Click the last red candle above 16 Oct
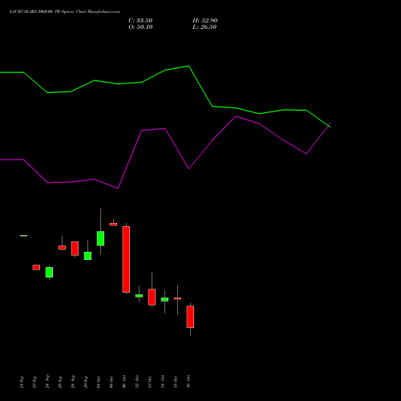 pos(190,317)
